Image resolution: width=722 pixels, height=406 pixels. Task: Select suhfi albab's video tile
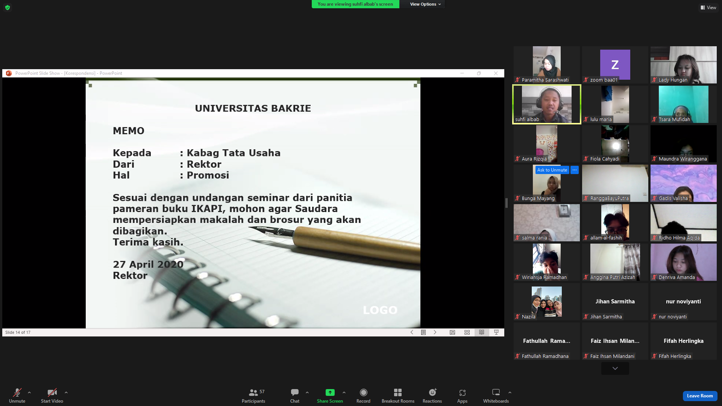click(547, 104)
